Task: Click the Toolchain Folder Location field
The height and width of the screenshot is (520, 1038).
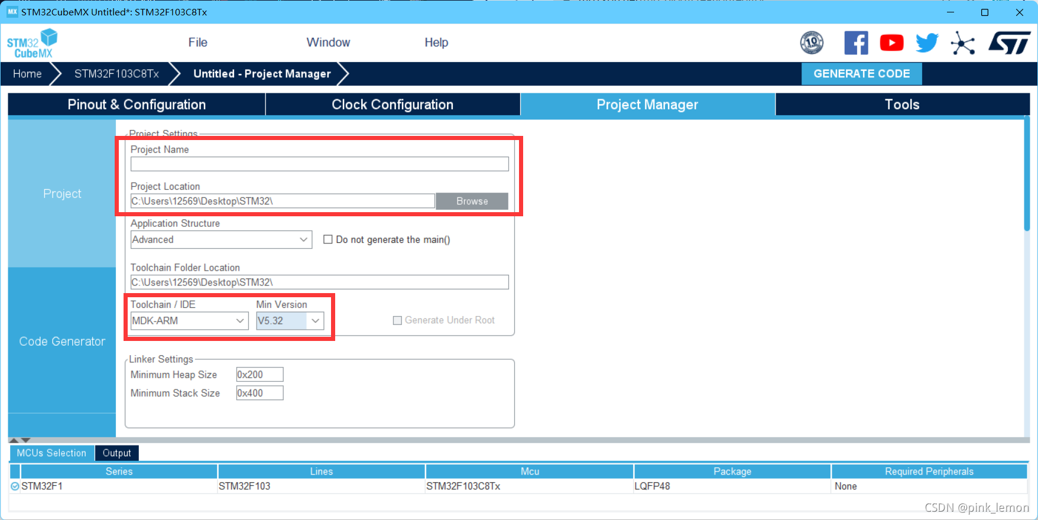Action: pos(319,282)
